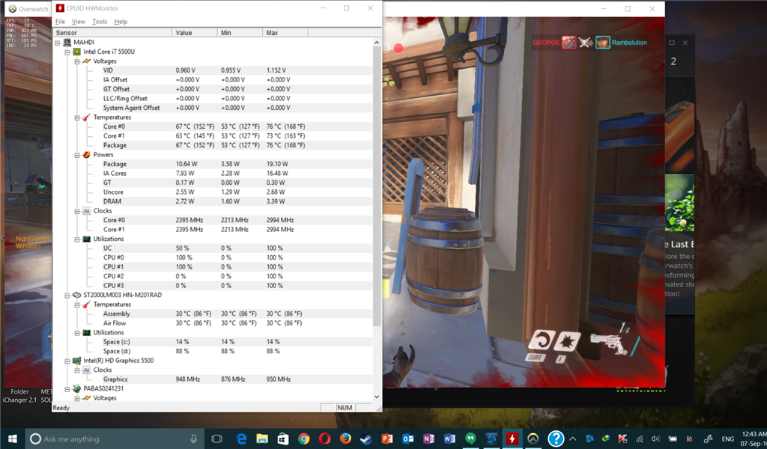The image size is (767, 449).
Task: Open Task View from the taskbar
Action: (x=216, y=439)
